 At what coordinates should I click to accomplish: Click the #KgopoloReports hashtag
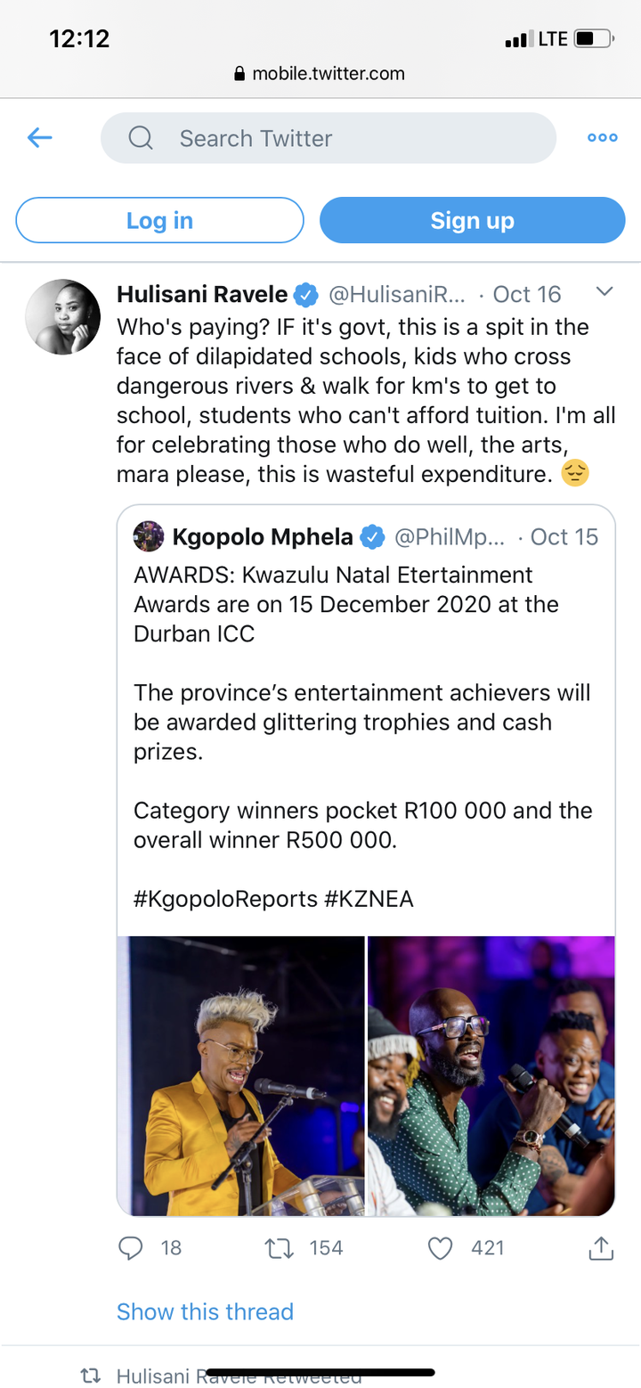225,899
